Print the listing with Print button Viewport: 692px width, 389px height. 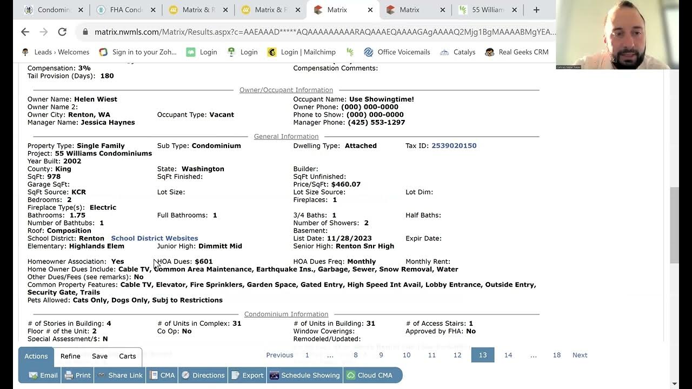pyautogui.click(x=78, y=375)
